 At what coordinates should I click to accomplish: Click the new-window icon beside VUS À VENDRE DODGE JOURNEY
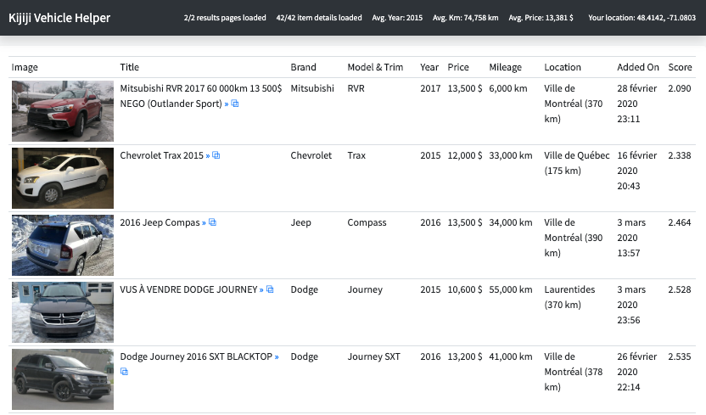pyautogui.click(x=270, y=289)
